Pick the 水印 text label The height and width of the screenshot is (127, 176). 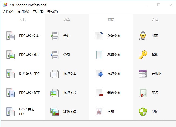(111, 112)
